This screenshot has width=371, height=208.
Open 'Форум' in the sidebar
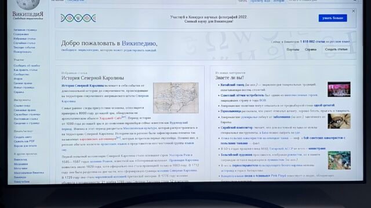coord(18,79)
